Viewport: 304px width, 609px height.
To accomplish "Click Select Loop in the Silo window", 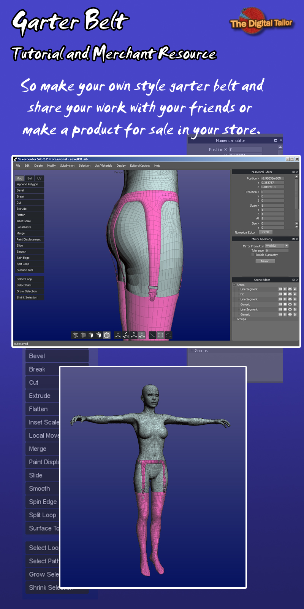I will (30, 279).
